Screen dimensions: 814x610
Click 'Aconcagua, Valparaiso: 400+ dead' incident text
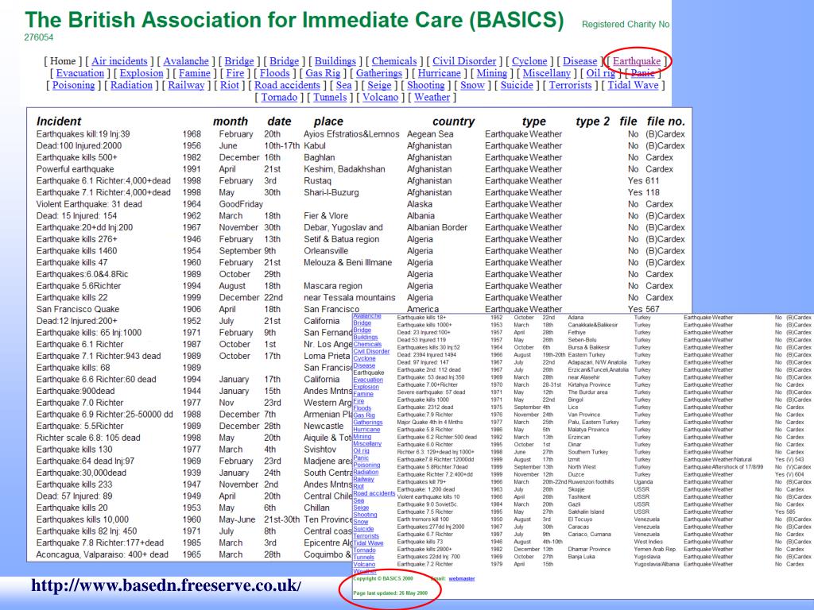[x=103, y=554]
